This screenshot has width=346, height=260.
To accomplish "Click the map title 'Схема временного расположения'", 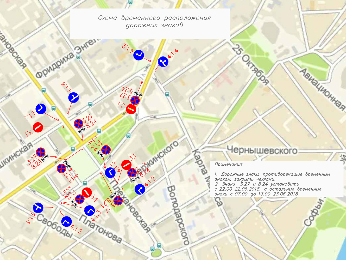I will point(154,18).
